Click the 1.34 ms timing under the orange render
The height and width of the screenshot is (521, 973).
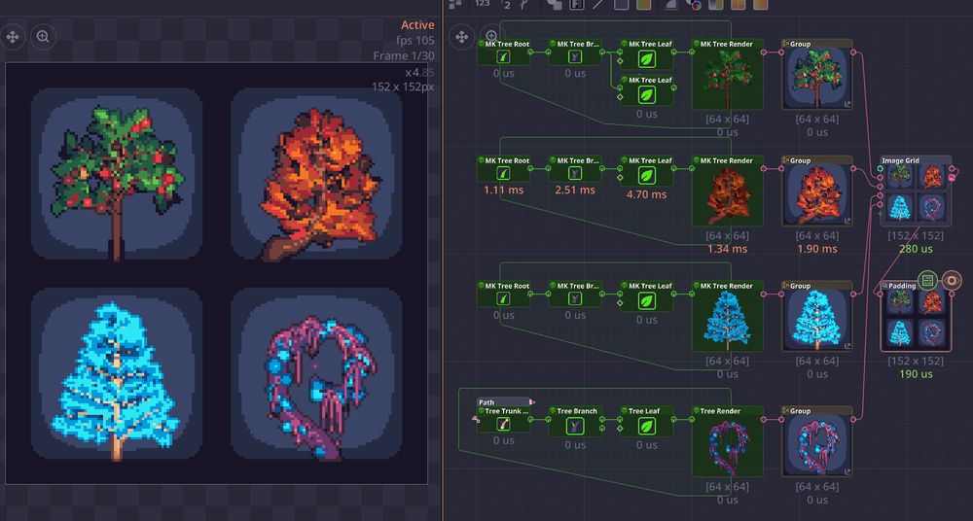point(727,249)
